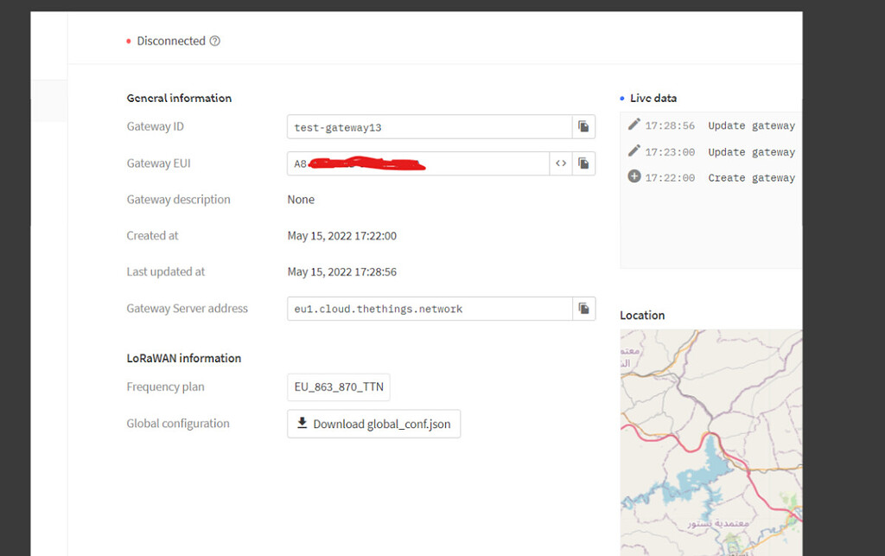Click the pencil icon beside 17:28:56 event
The height and width of the screenshot is (556, 885).
[x=634, y=125]
